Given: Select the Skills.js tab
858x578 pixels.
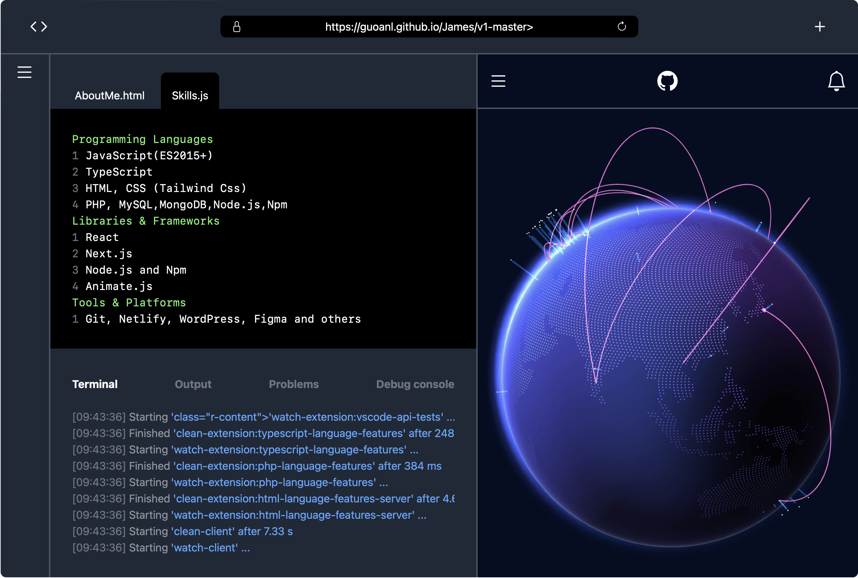Looking at the screenshot, I should [190, 95].
